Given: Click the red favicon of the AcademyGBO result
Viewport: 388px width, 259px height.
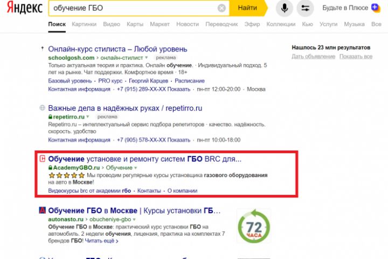Looking at the screenshot, I should pos(43,159).
